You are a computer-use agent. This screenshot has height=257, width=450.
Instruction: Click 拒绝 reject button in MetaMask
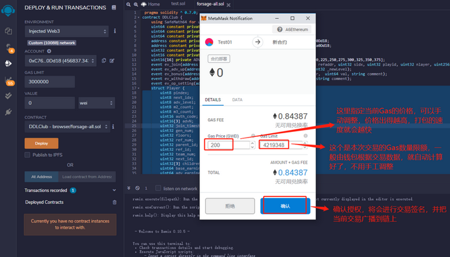click(x=230, y=206)
